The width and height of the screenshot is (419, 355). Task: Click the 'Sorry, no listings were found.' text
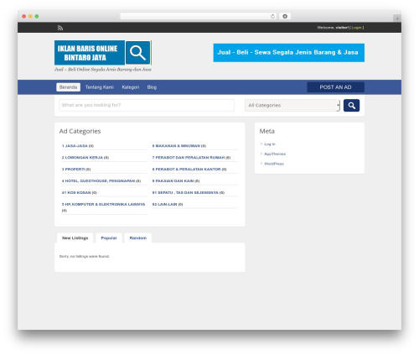click(x=85, y=256)
